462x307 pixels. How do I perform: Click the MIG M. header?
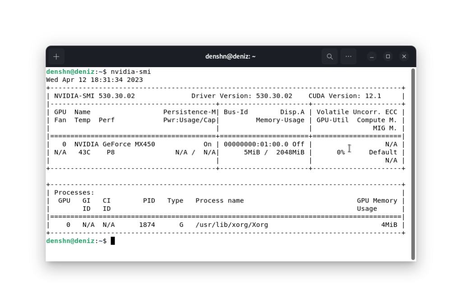coord(385,128)
